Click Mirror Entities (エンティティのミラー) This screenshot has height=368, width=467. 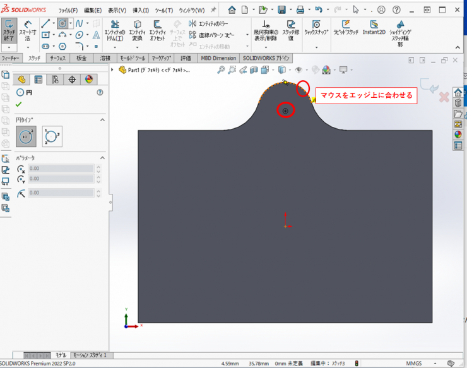[x=209, y=23]
